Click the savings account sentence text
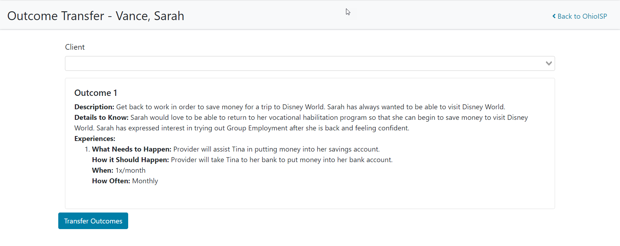This screenshot has height=246, width=620. (276, 149)
